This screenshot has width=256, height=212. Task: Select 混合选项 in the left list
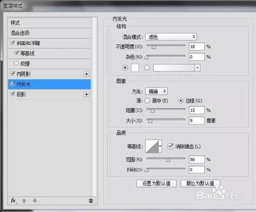click(49, 33)
